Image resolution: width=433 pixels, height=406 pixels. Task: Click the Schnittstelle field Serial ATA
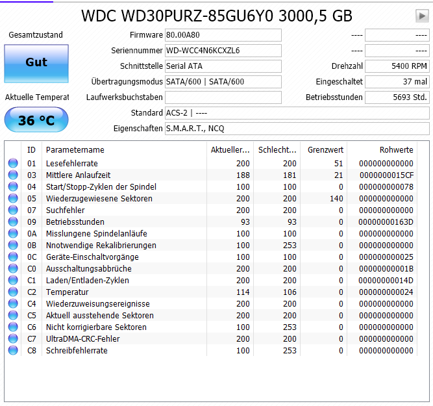point(223,66)
